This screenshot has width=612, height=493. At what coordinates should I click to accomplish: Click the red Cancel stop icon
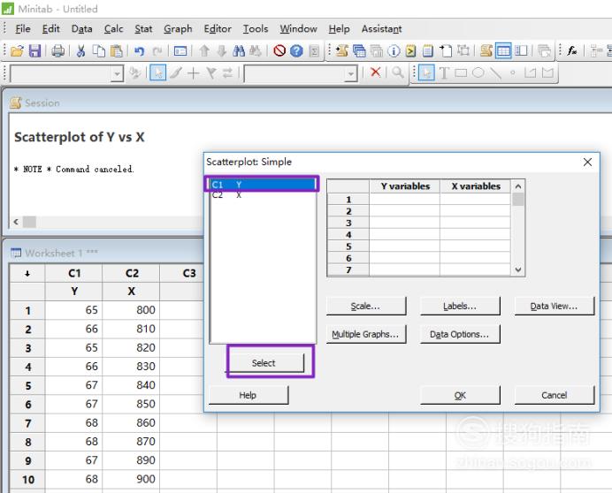pos(279,50)
